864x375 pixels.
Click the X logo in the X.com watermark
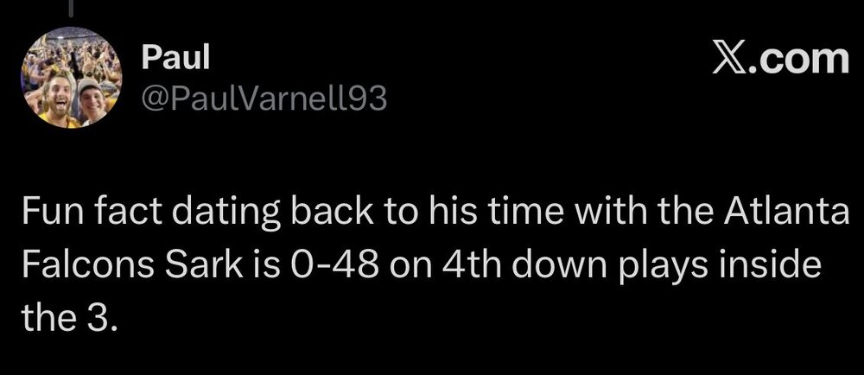coord(727,60)
